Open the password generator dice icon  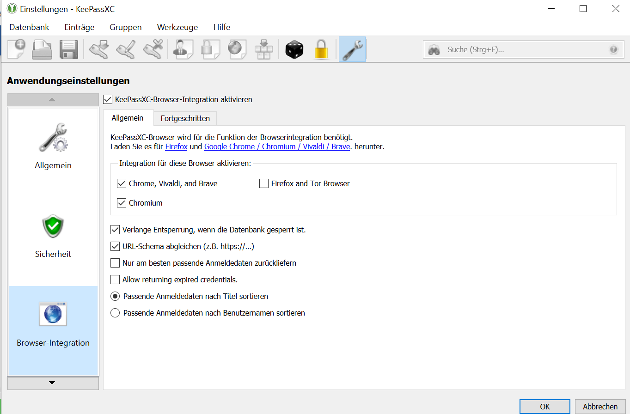tap(294, 49)
